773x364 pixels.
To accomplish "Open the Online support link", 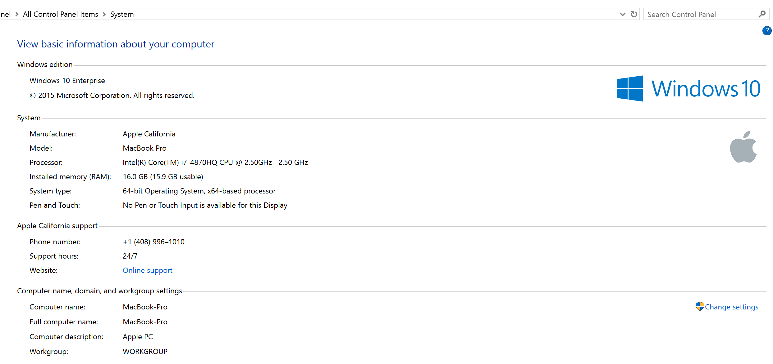I will pyautogui.click(x=147, y=270).
